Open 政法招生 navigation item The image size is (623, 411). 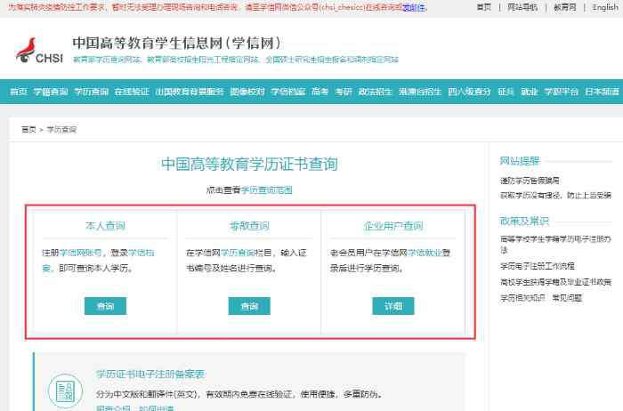tap(375, 92)
